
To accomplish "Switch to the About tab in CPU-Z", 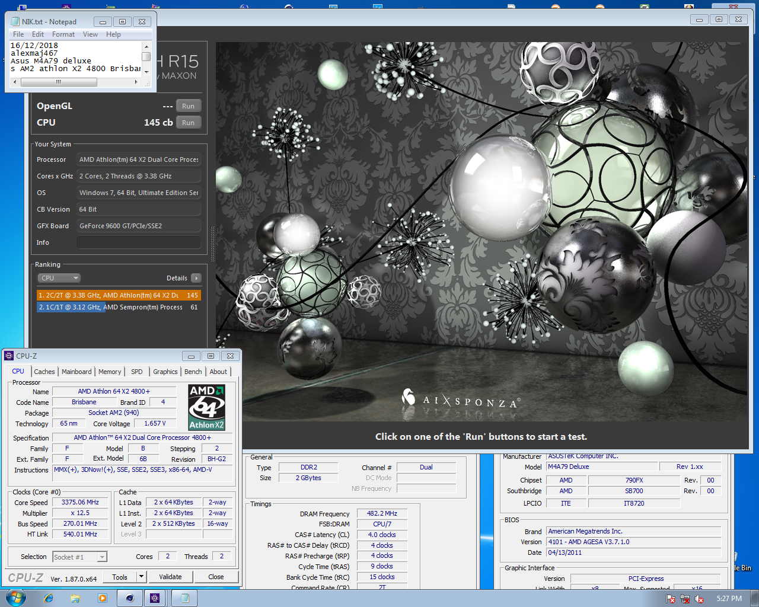I will 218,372.
